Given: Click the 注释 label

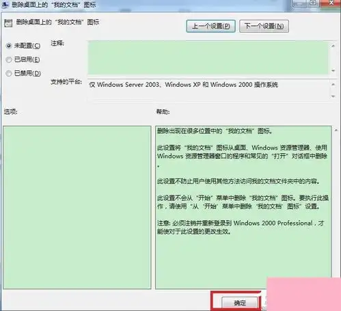Looking at the screenshot, I should point(57,43).
